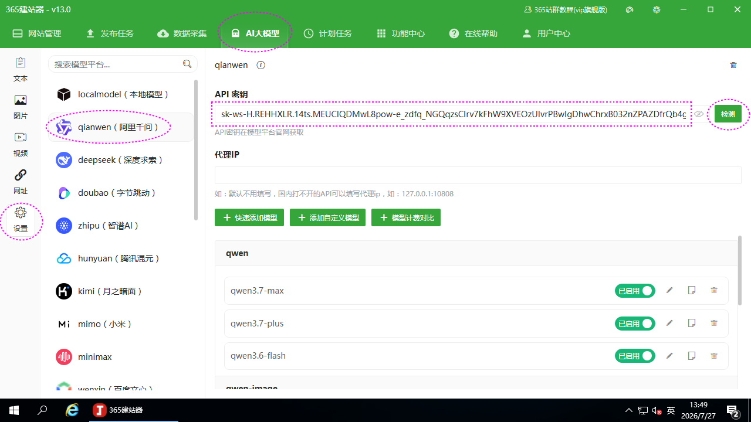
Task: Open the 计划任务 tab
Action: (328, 33)
